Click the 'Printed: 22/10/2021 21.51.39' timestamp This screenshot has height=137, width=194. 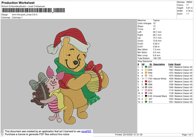pos(129,135)
